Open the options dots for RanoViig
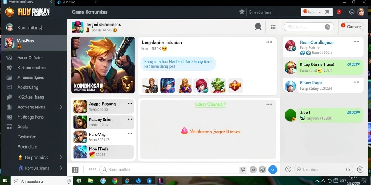This screenshot has height=185, width=371. pyautogui.click(x=130, y=134)
